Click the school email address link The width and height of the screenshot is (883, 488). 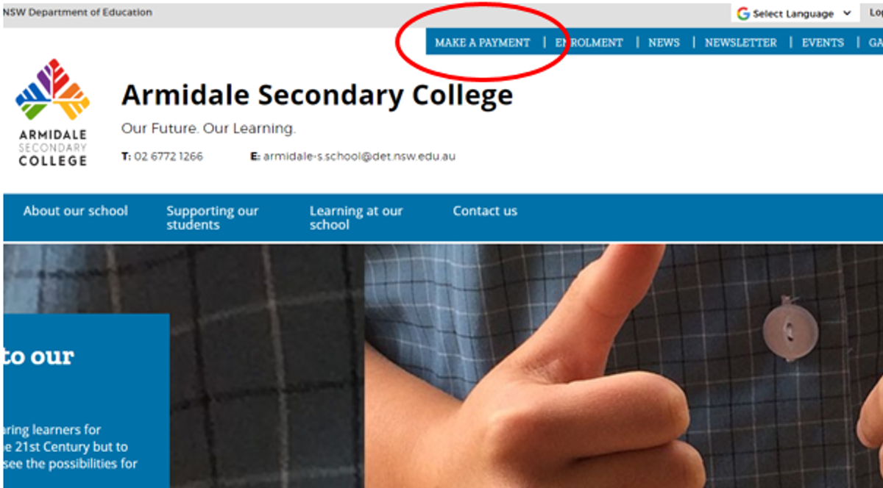click(359, 157)
